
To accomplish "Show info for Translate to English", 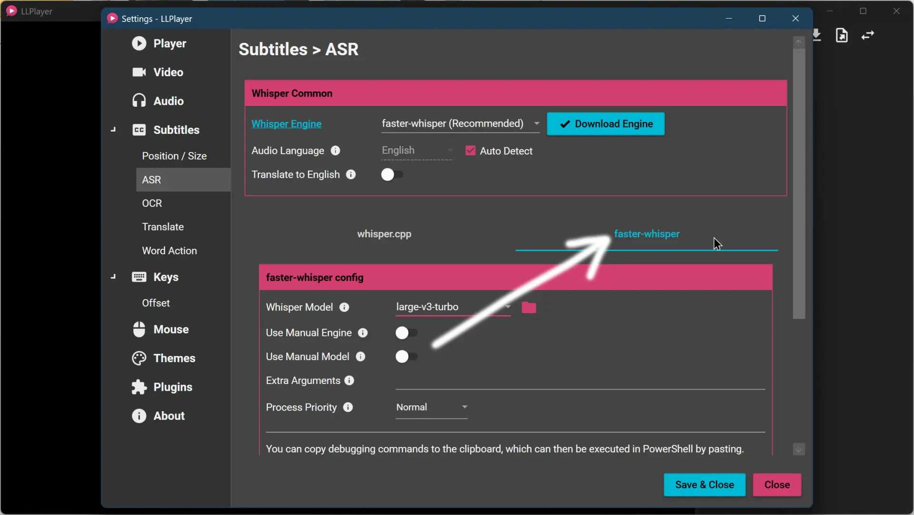I will pos(351,174).
